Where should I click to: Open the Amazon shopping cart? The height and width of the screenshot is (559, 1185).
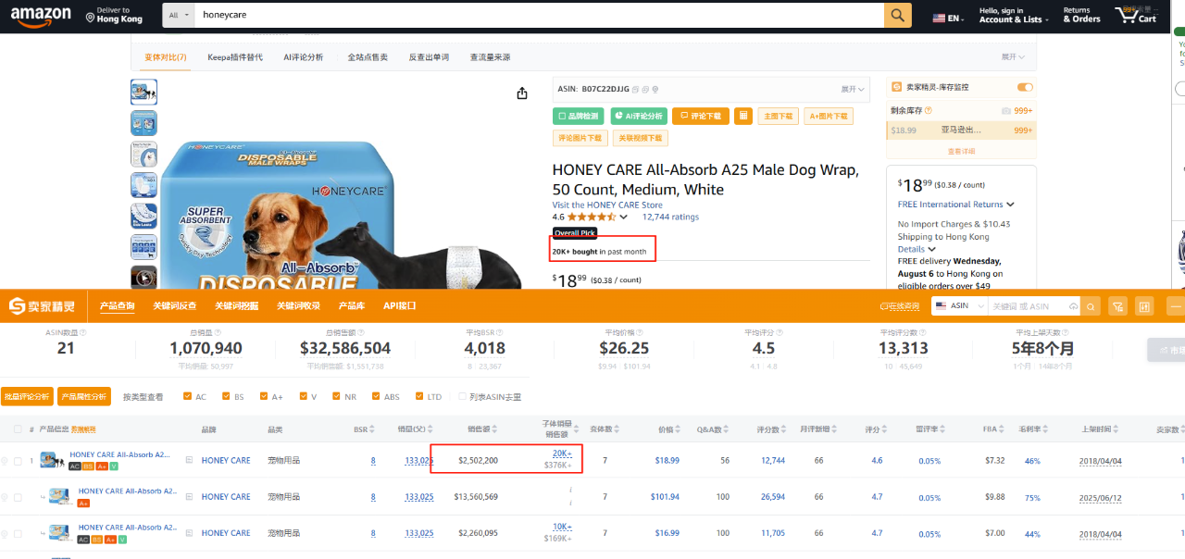(1136, 15)
